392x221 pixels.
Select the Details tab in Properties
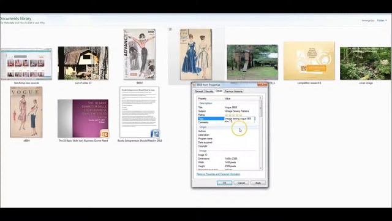219,91
